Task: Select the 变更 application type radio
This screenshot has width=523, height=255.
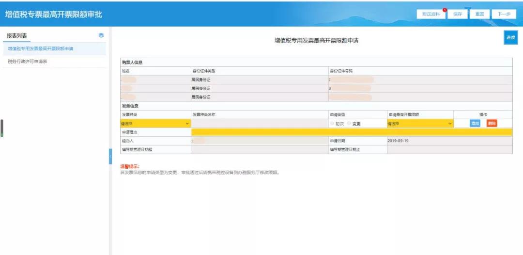Action: point(349,124)
